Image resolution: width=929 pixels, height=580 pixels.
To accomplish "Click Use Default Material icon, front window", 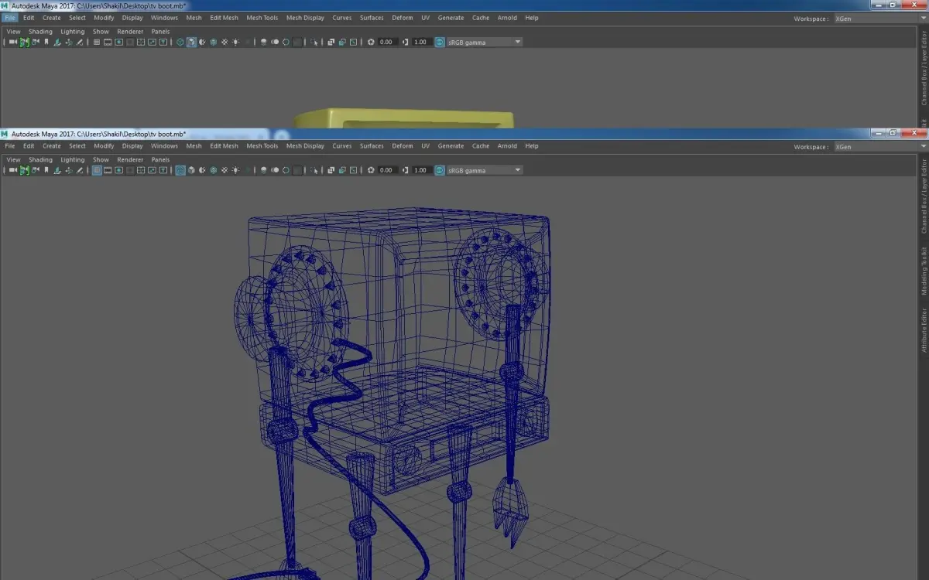I will pos(201,170).
